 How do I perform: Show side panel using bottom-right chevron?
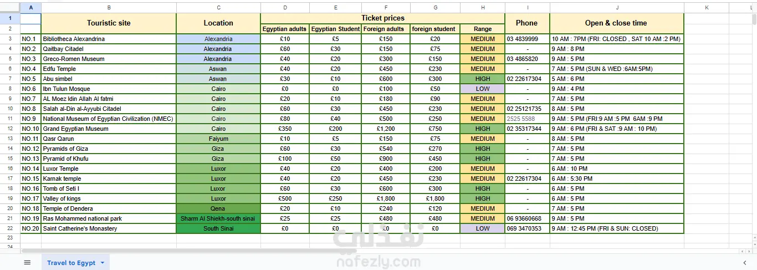(745, 263)
